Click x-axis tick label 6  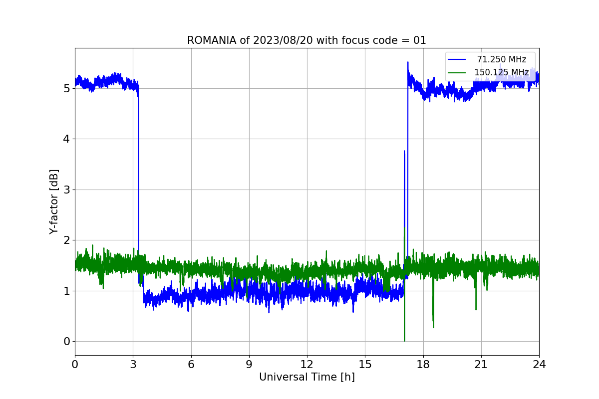coord(191,364)
